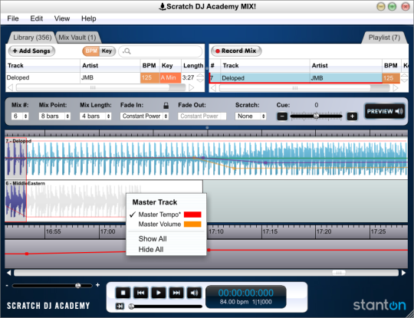Click the search magnifier icon

coord(127,51)
